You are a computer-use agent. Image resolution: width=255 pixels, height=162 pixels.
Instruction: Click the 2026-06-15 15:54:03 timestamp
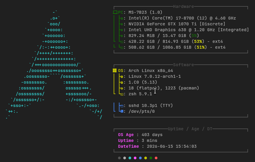[172, 146]
